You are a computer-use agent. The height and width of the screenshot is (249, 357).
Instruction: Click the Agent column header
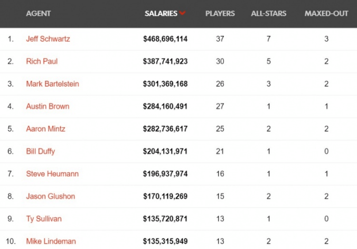click(x=38, y=13)
